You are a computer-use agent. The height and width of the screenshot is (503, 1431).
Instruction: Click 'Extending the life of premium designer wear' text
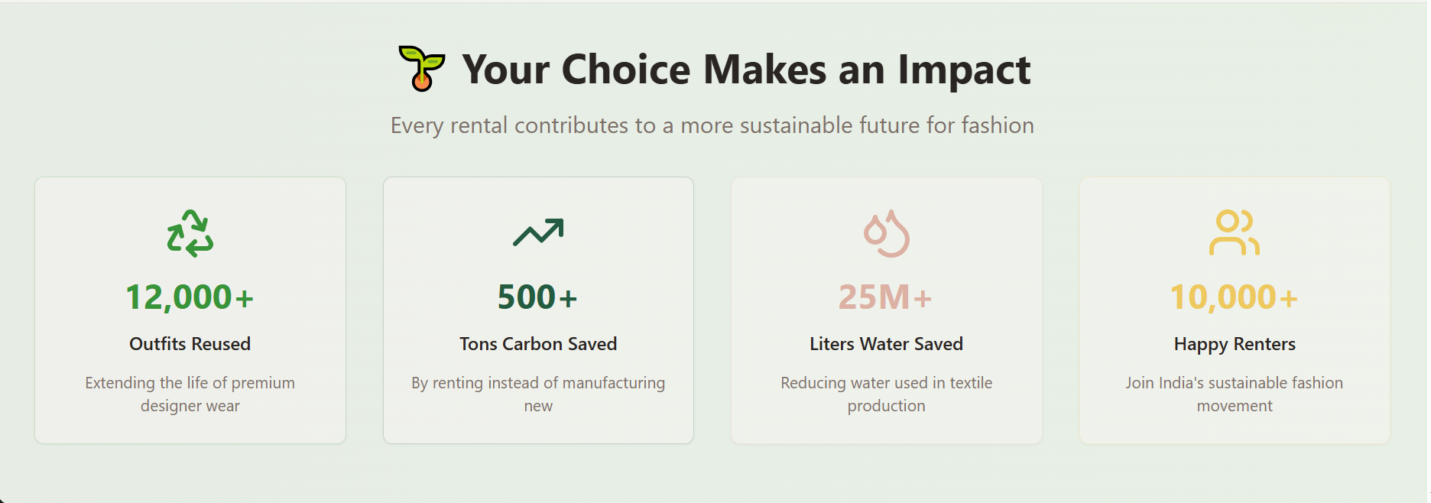pyautogui.click(x=190, y=394)
